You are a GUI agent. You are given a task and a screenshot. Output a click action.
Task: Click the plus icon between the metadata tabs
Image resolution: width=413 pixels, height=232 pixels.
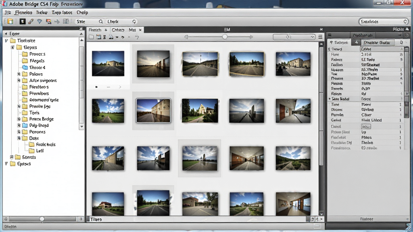357,42
